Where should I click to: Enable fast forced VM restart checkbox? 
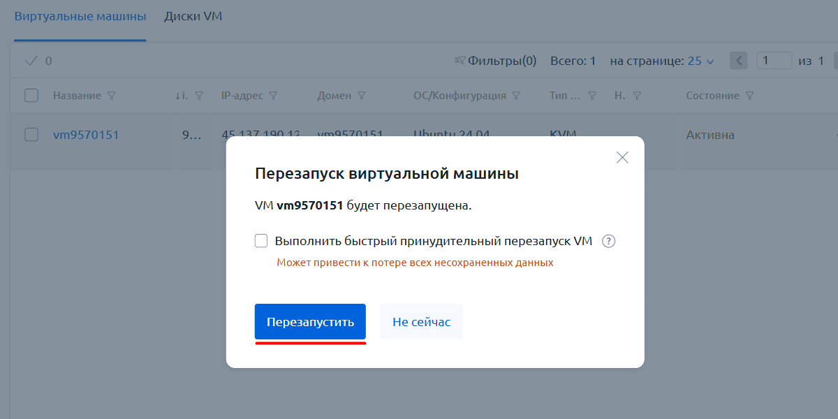(261, 241)
